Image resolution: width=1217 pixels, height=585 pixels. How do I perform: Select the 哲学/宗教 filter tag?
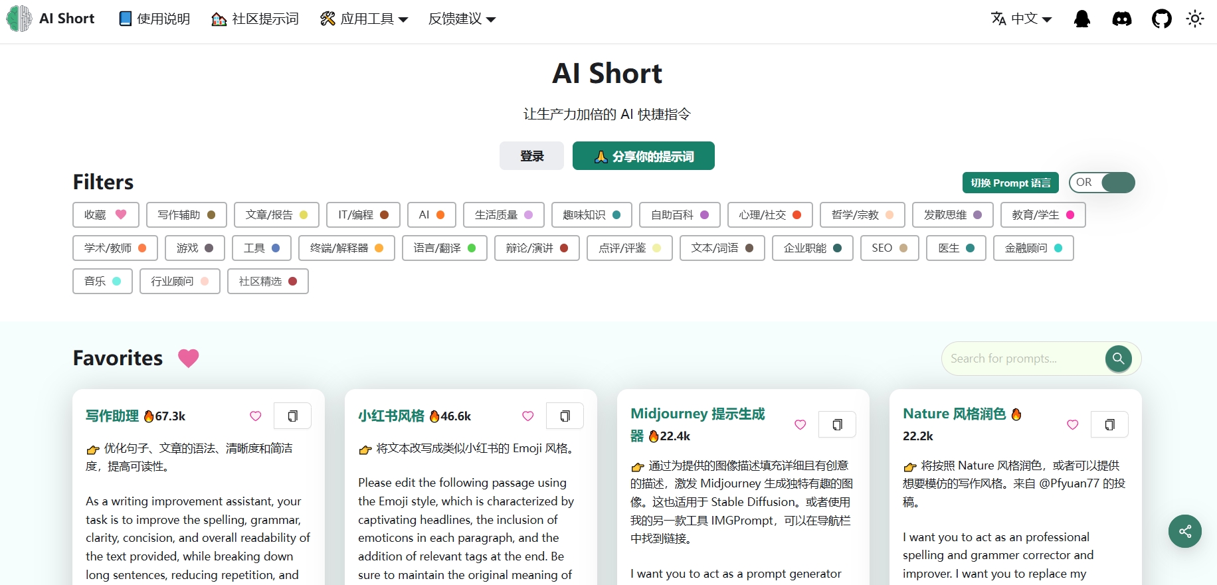point(862,214)
